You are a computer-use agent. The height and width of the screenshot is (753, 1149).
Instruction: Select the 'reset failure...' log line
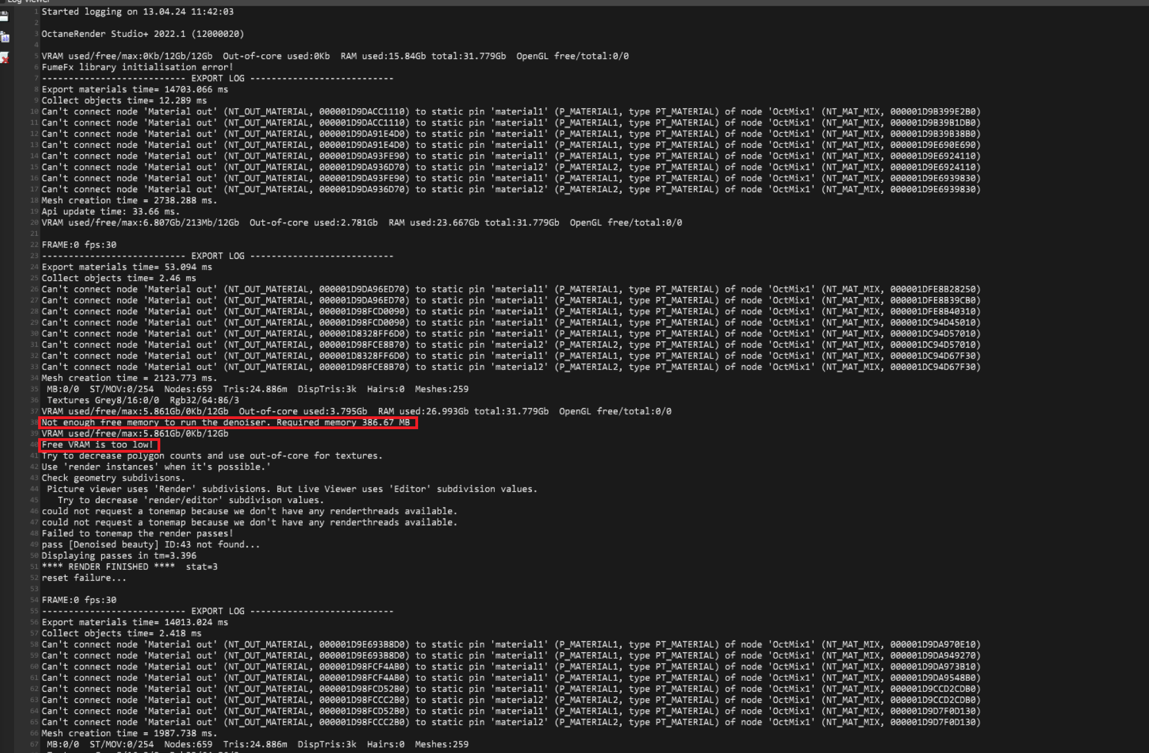pos(84,578)
